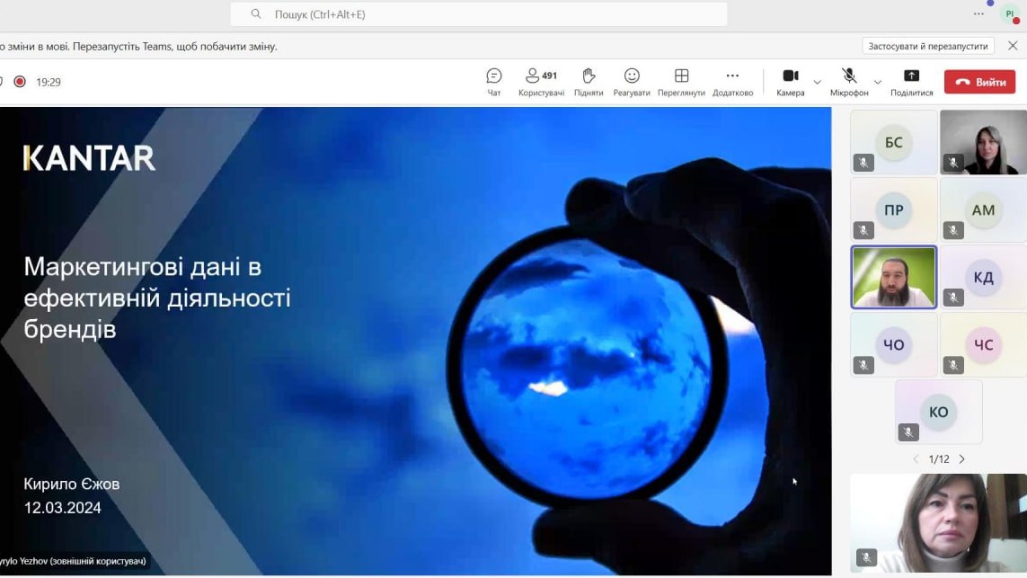
Task: Toggle the camera on
Action: coord(790,81)
